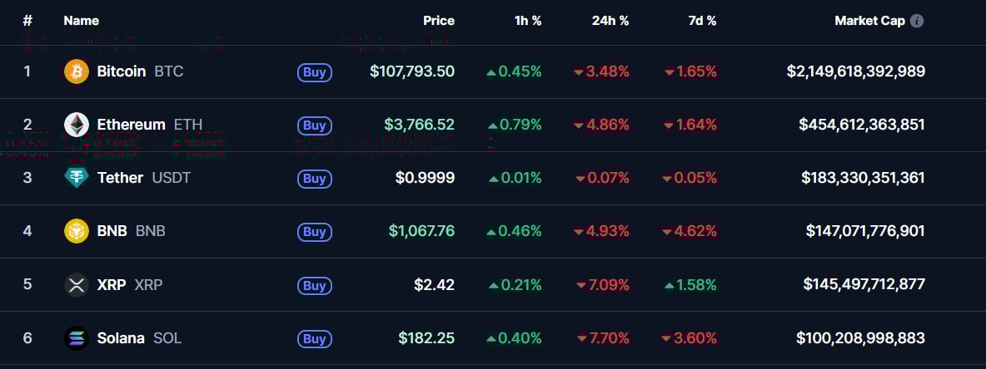Open the Bitcoin name link
986x369 pixels.
pyautogui.click(x=122, y=71)
